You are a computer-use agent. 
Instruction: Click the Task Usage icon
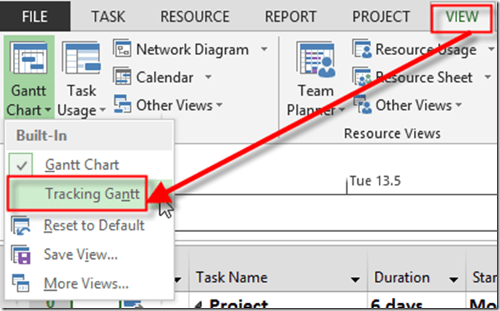tap(81, 61)
